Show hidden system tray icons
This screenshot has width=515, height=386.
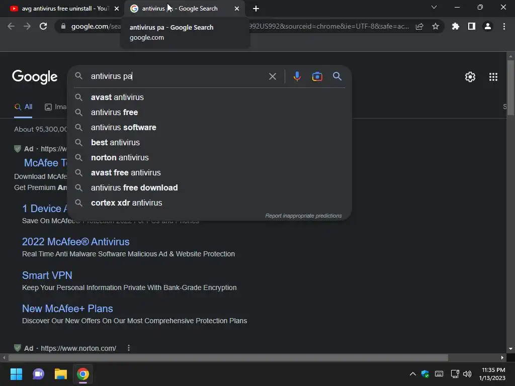(412, 374)
